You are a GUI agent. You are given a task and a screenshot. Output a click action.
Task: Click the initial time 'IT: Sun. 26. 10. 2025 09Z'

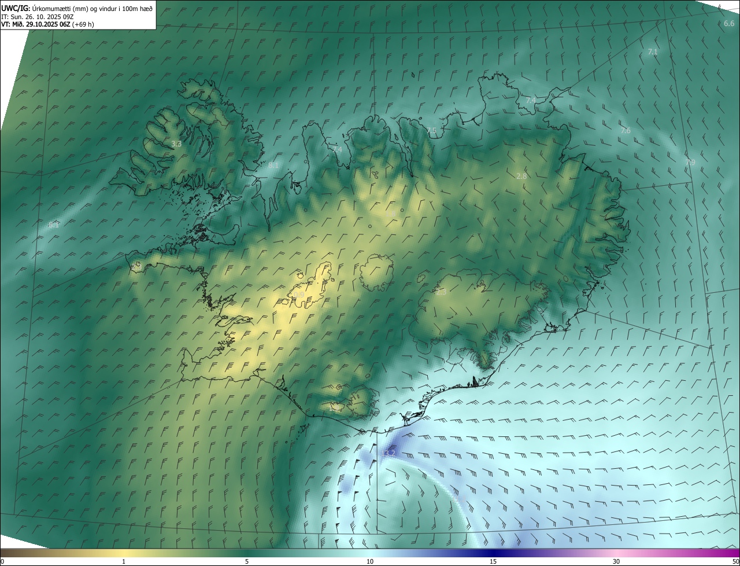(x=37, y=17)
